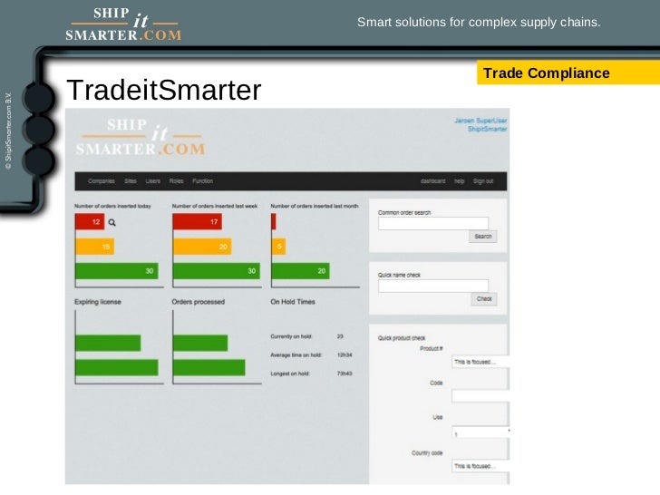Open the Roles menu item
Screen dimensions: 660x495
point(177,181)
